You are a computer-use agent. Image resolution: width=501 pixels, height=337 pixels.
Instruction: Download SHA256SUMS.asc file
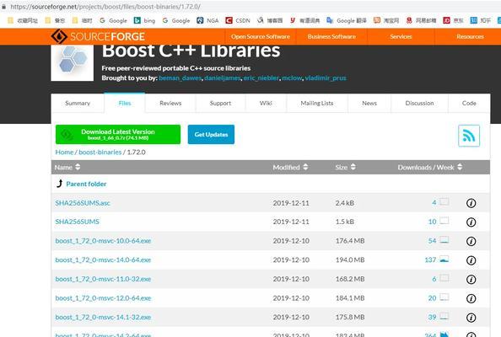[83, 203]
